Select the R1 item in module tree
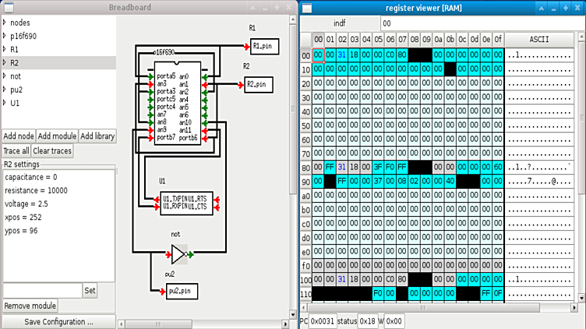Viewport: 586px width, 329px height. (x=16, y=49)
